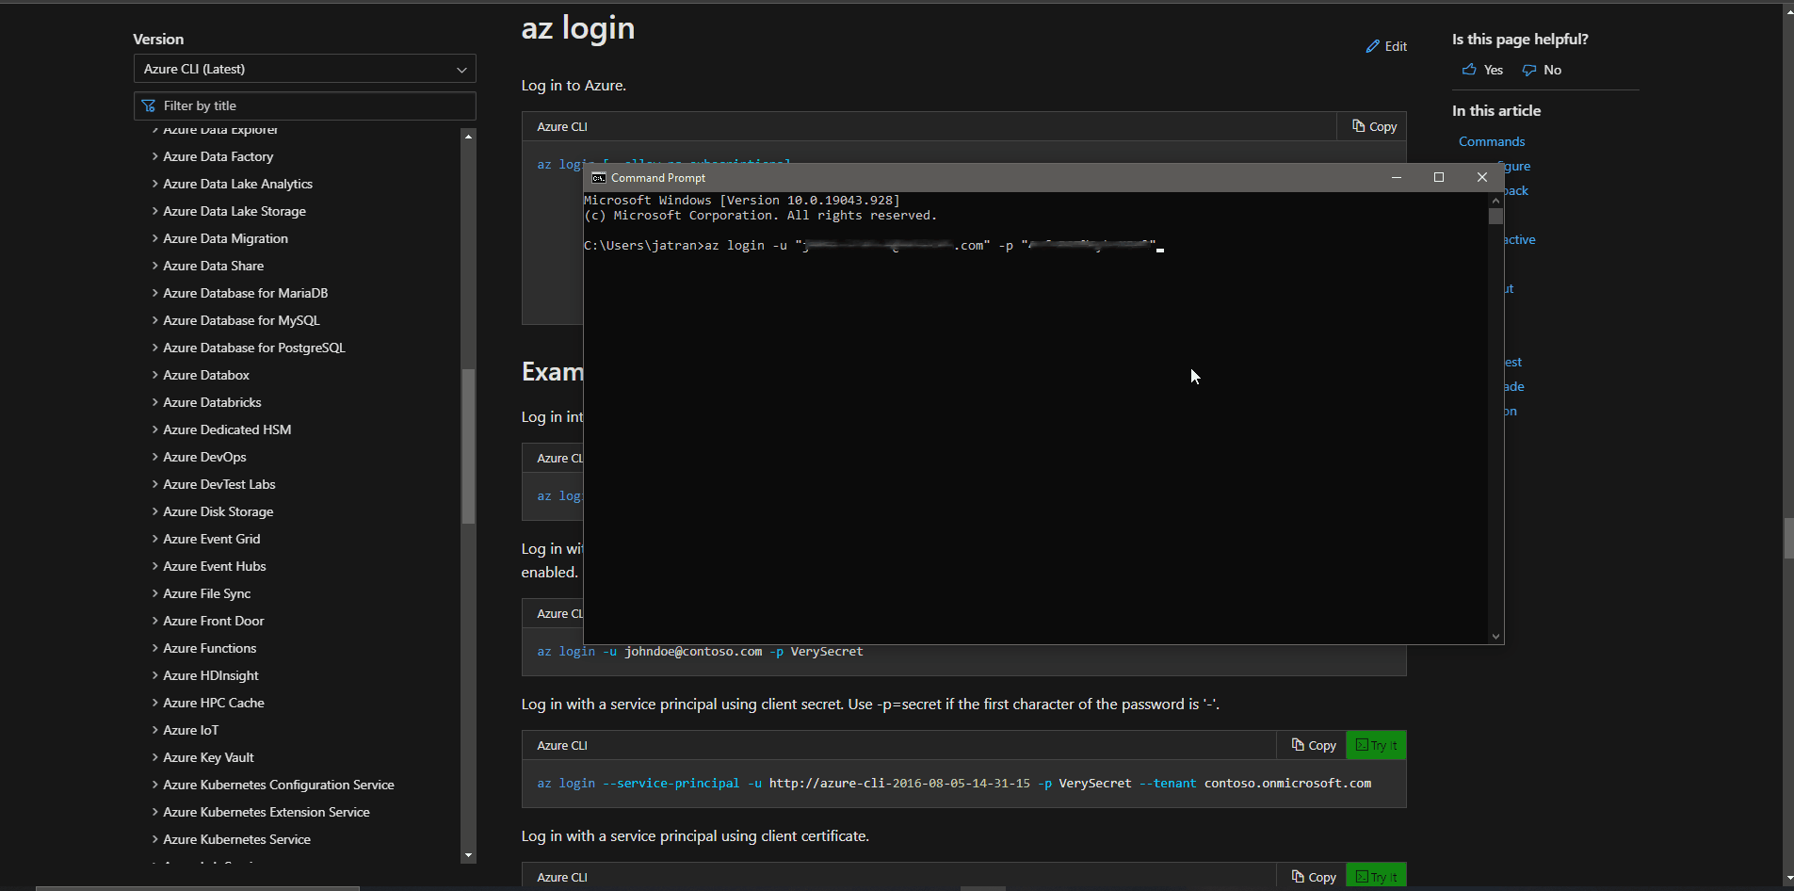The width and height of the screenshot is (1794, 891).
Task: Open Azure HDInsight entry
Action: [x=211, y=675]
